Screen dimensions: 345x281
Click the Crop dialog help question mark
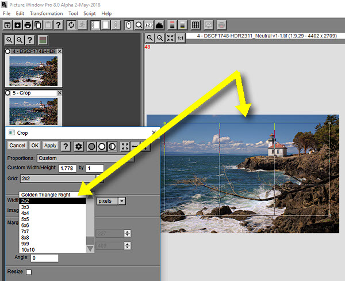[x=66, y=146]
